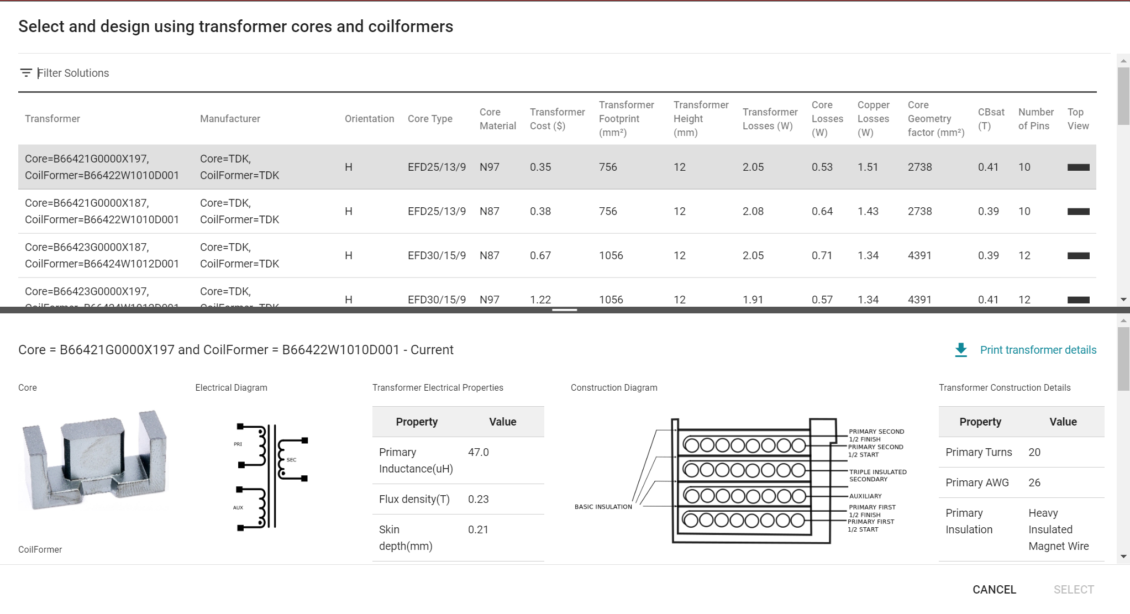Click cost value 0.67
This screenshot has width=1130, height=614.
[x=540, y=255]
